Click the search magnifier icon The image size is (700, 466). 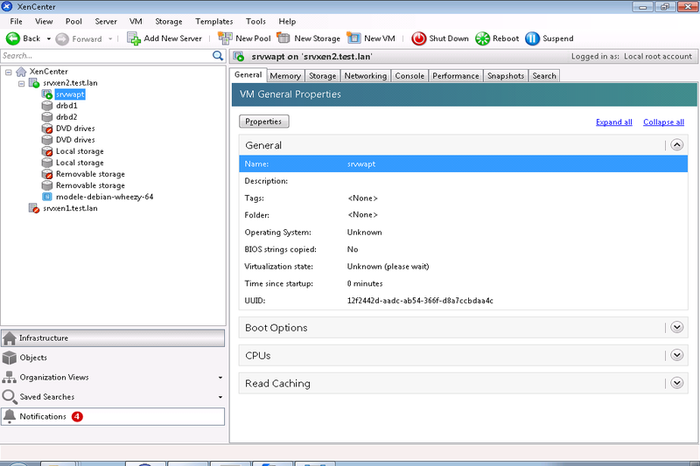click(x=217, y=56)
